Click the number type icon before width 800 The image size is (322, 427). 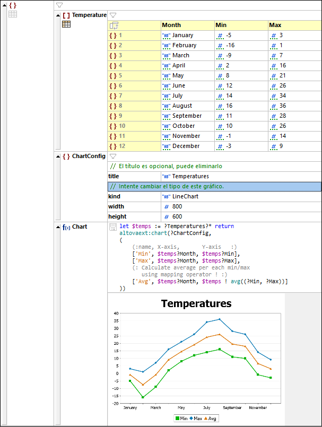tap(167, 207)
